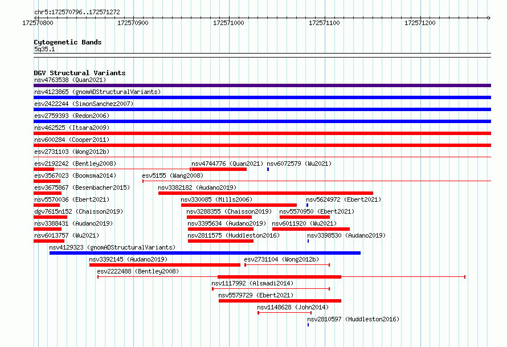Image resolution: width=507 pixels, height=347 pixels.
Task: Click the small blue nsv3398530 marker
Action: pos(308,241)
